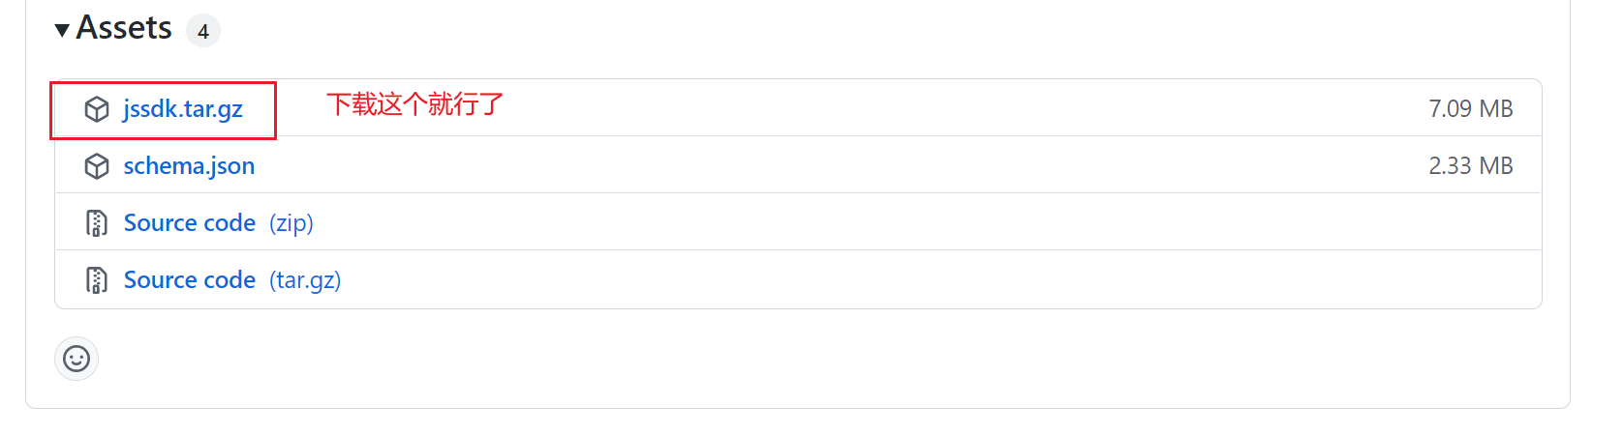
Task: Click the archive icon for Source code (tar.gz)
Action: pos(97,280)
